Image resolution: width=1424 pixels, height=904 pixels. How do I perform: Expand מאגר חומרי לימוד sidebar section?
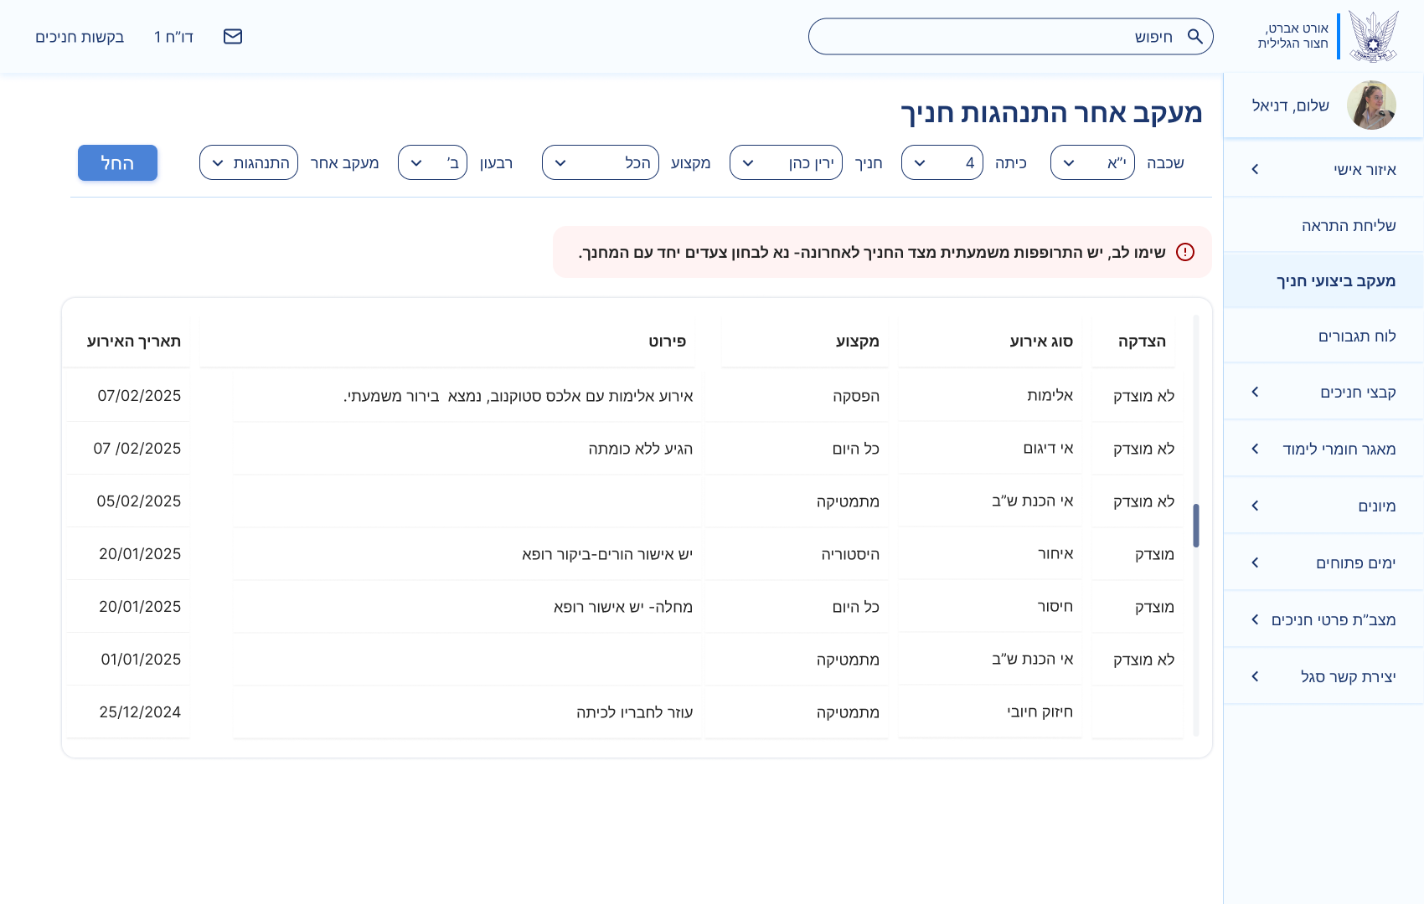pos(1323,449)
